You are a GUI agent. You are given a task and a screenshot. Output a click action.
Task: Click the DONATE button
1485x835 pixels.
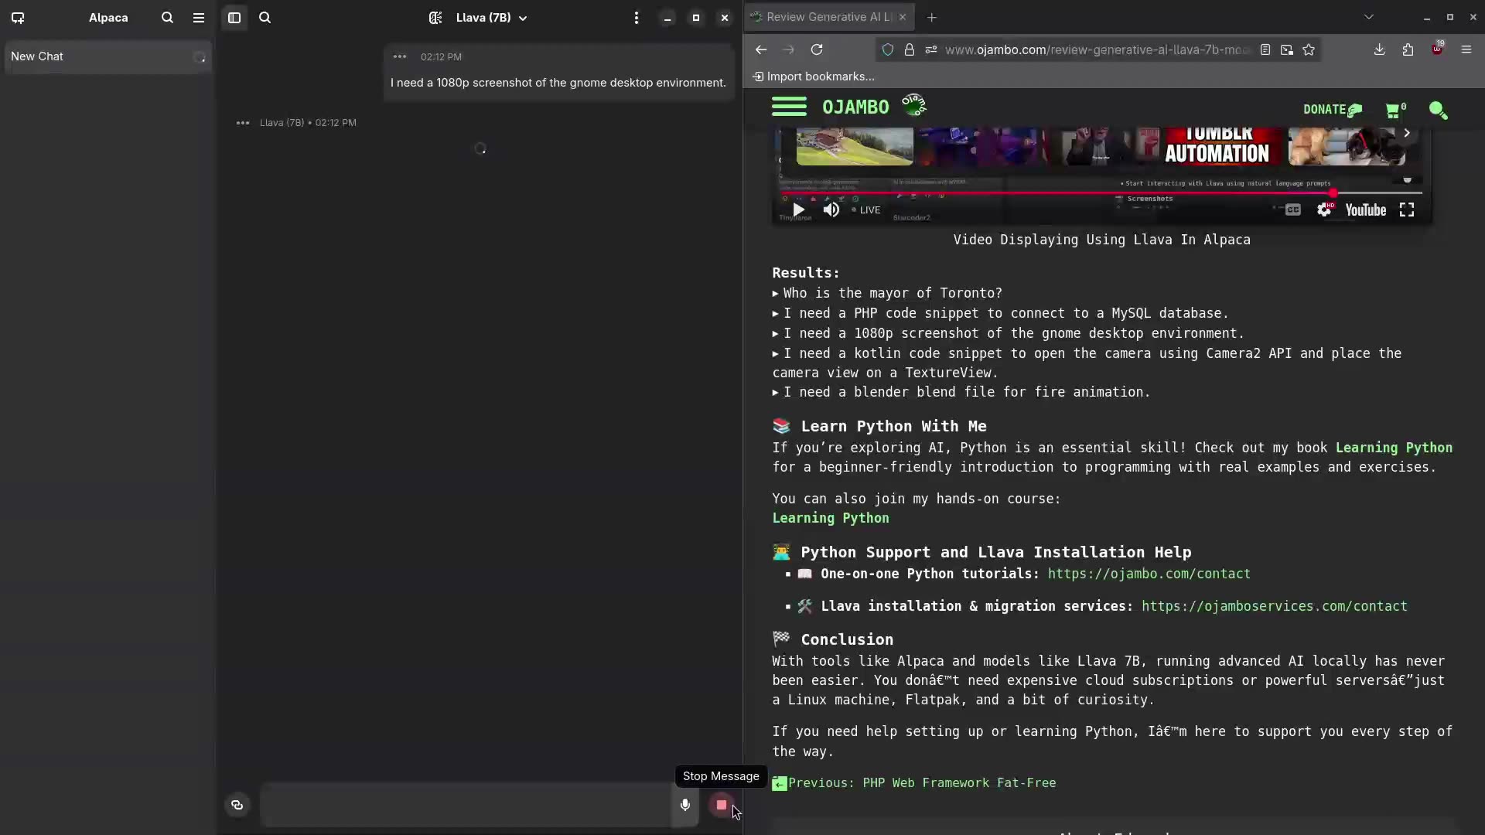(x=1333, y=110)
